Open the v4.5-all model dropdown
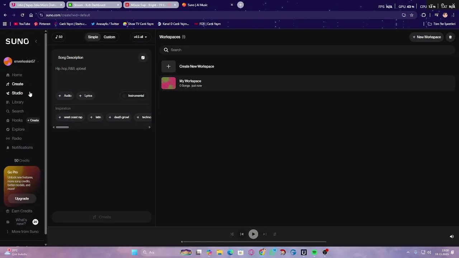The height and width of the screenshot is (258, 459). pos(140,37)
